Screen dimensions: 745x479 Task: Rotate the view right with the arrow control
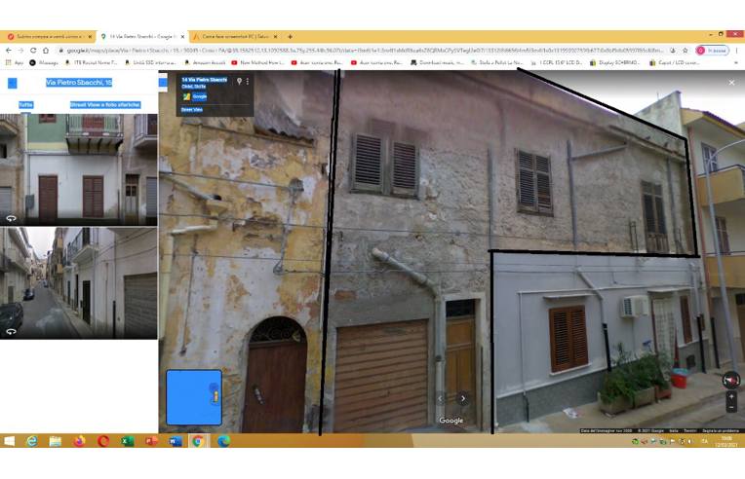coord(463,398)
